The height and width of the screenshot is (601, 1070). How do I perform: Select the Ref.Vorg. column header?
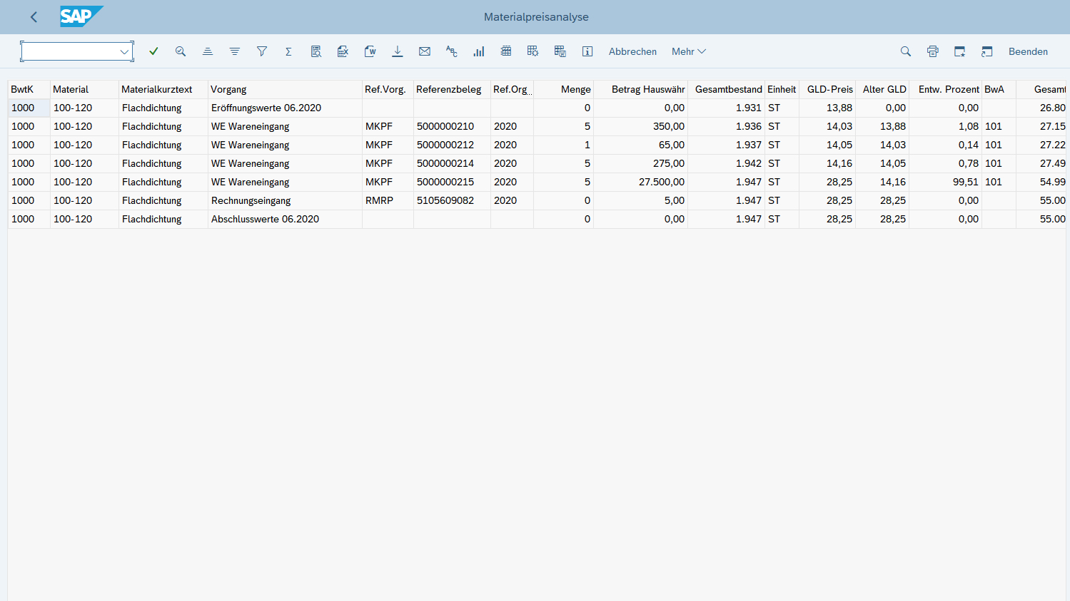tap(388, 89)
